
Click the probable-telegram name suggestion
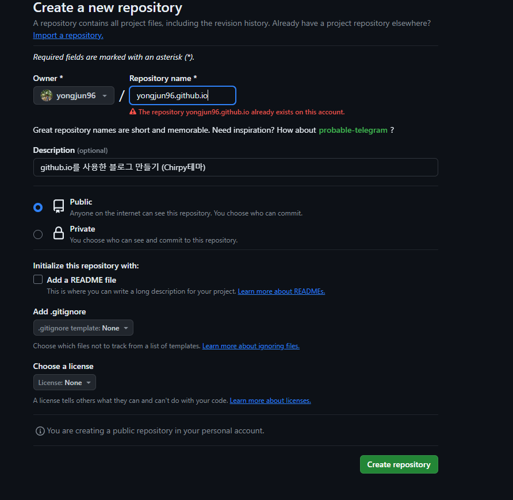tap(353, 130)
